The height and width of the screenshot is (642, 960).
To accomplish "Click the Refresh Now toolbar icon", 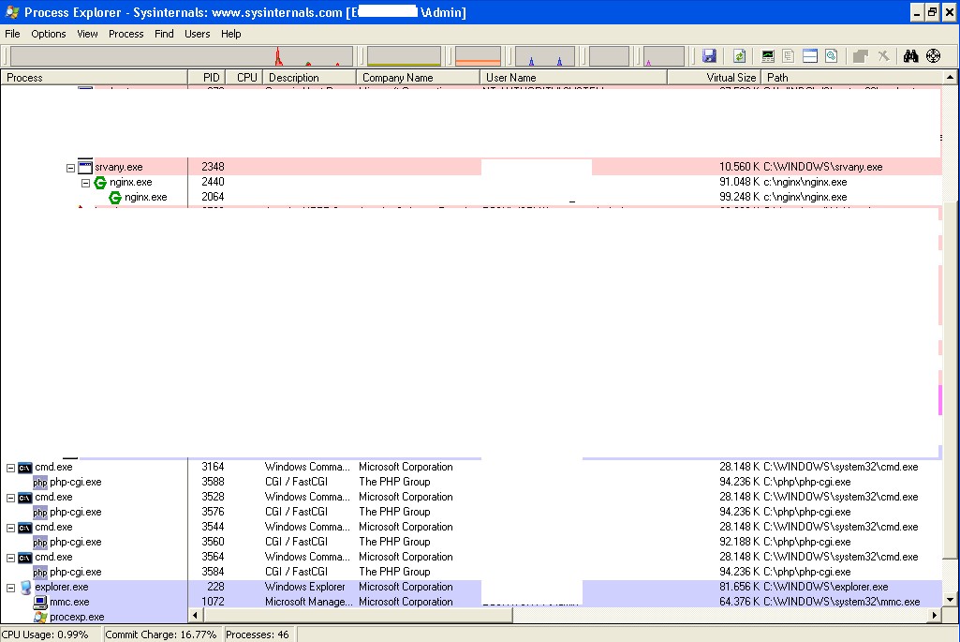I will coord(740,55).
